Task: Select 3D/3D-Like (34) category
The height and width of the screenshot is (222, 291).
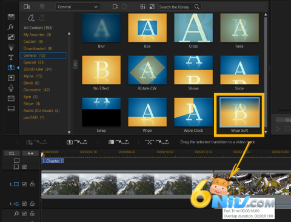Action: click(x=38, y=69)
